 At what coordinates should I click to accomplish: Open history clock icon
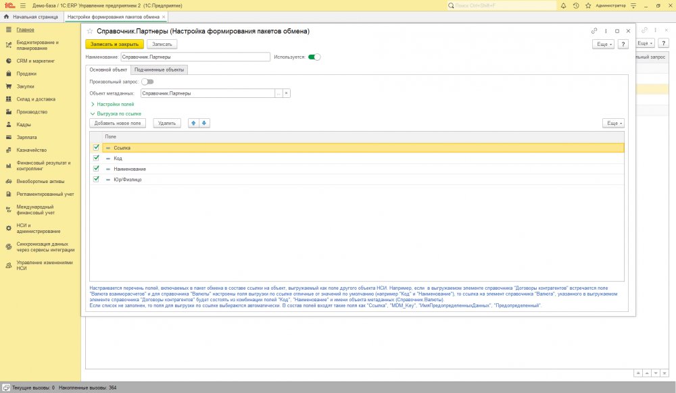click(575, 5)
